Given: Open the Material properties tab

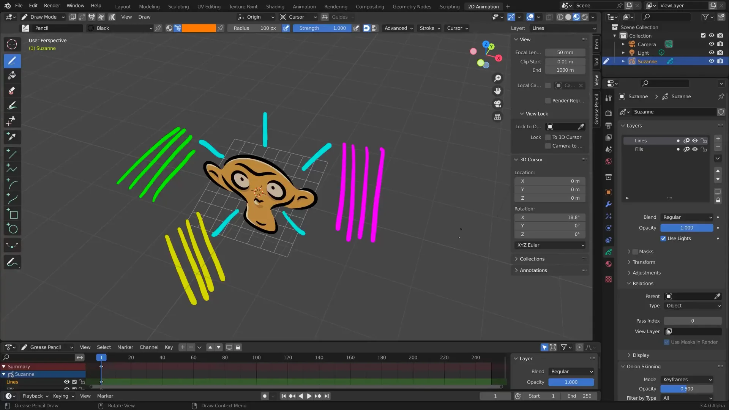Looking at the screenshot, I should (x=608, y=264).
